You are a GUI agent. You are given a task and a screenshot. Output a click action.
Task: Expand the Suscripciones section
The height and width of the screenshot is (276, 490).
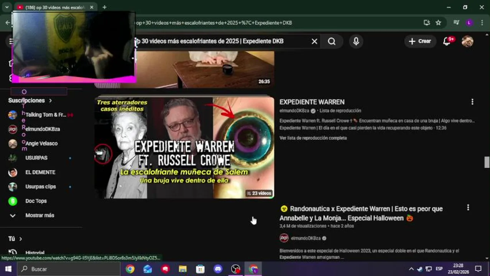click(x=30, y=100)
